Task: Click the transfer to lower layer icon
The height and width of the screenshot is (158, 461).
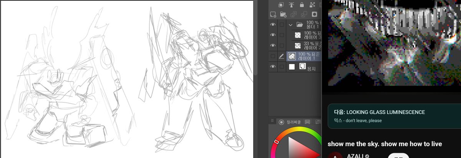Action: click(x=294, y=15)
